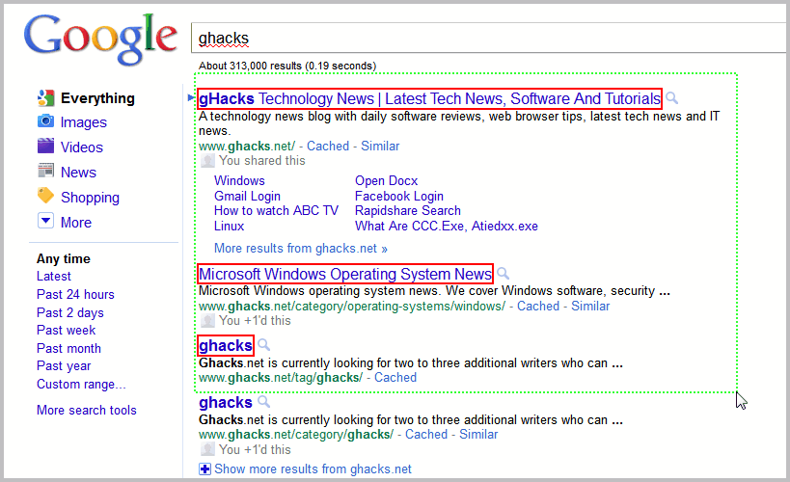Click the ghacks search input field

tap(488, 38)
